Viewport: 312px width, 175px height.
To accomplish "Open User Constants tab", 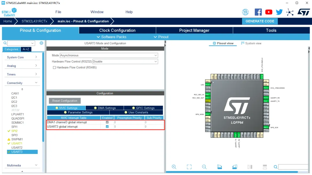I will pyautogui.click(x=136, y=112).
